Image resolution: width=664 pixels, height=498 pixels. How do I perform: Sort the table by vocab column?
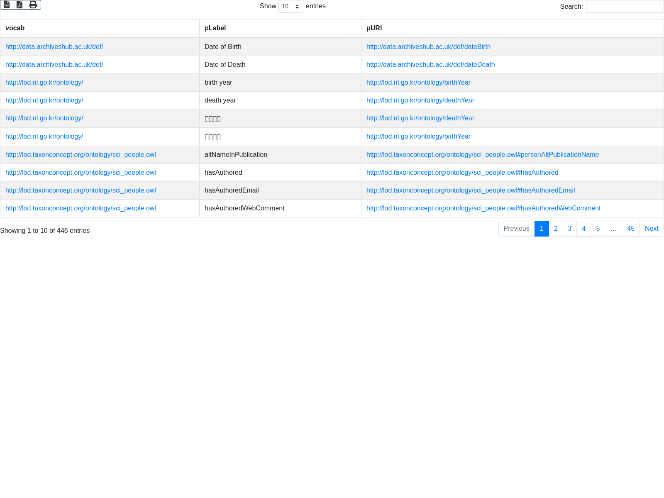pyautogui.click(x=15, y=28)
